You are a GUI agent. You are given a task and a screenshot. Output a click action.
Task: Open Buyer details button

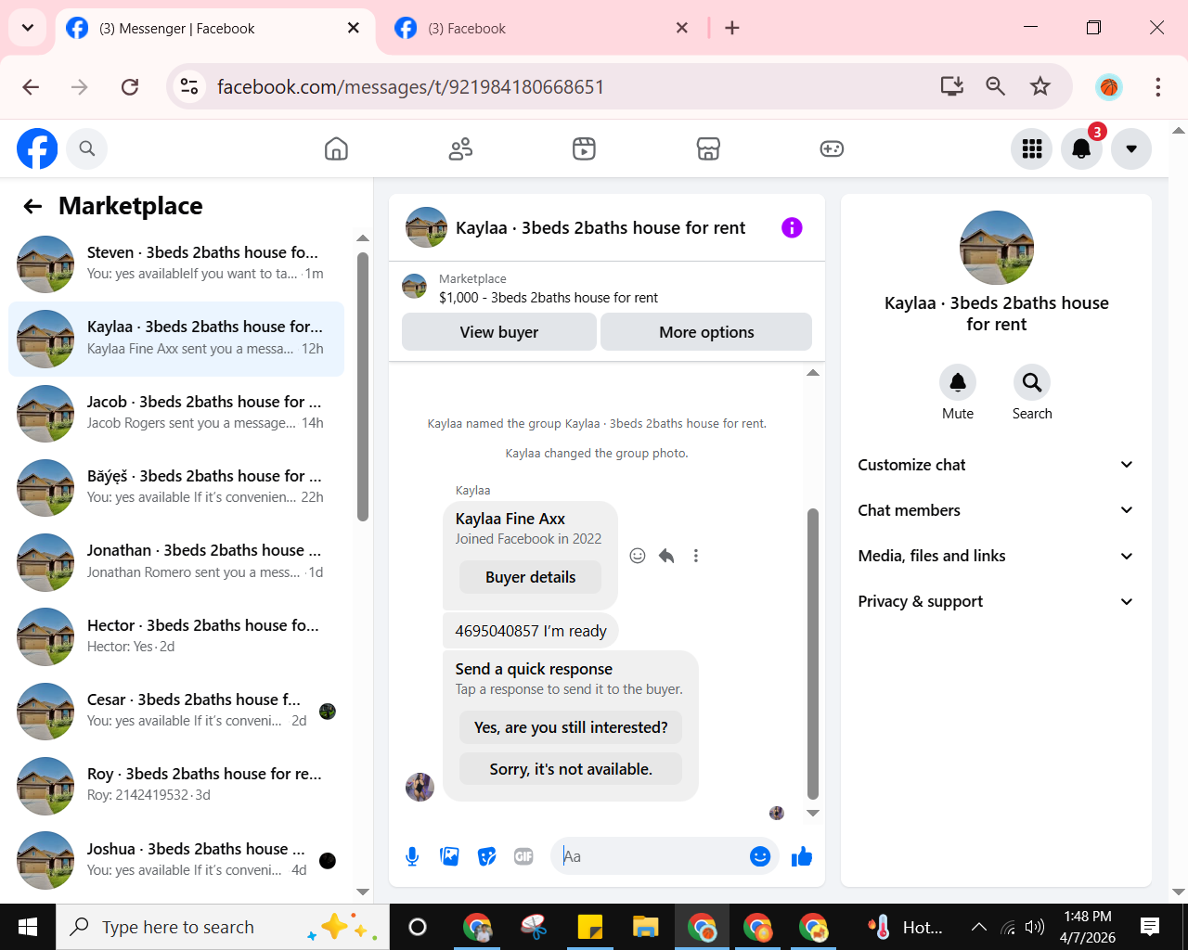click(531, 577)
